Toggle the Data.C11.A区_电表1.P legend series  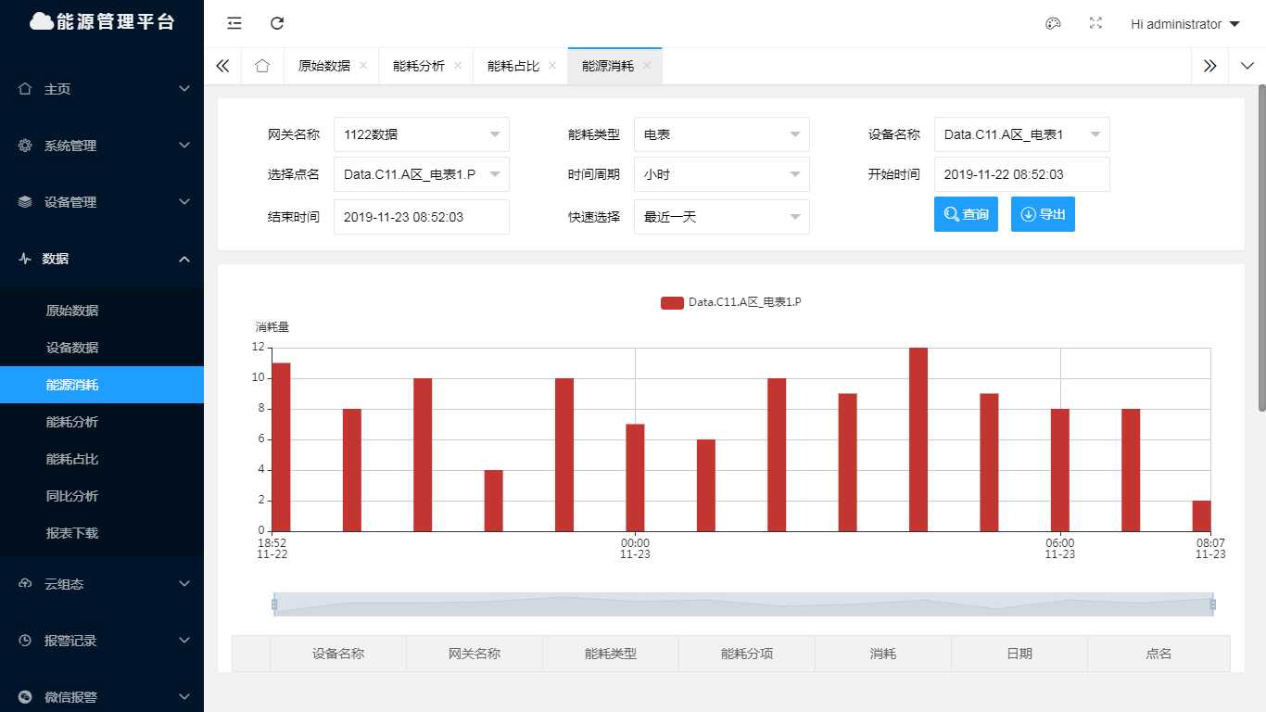730,302
